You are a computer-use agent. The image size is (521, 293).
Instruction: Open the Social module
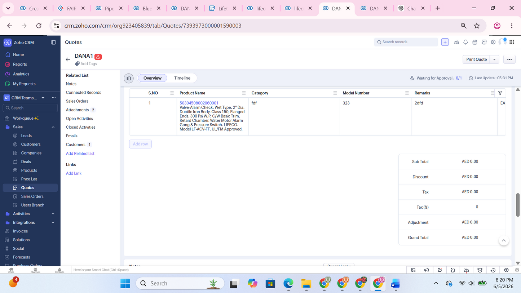[x=18, y=249]
